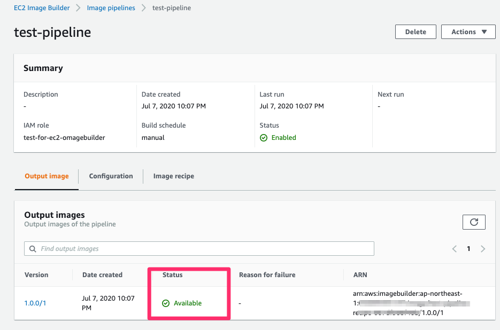The height and width of the screenshot is (330, 500).
Task: Click the refresh icon in Output images
Action: pos(474,222)
